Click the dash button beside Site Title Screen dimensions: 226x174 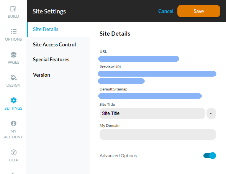pyautogui.click(x=211, y=113)
